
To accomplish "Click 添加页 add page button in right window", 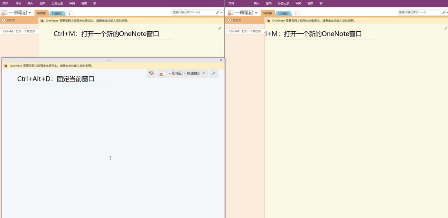I will click(x=235, y=20).
